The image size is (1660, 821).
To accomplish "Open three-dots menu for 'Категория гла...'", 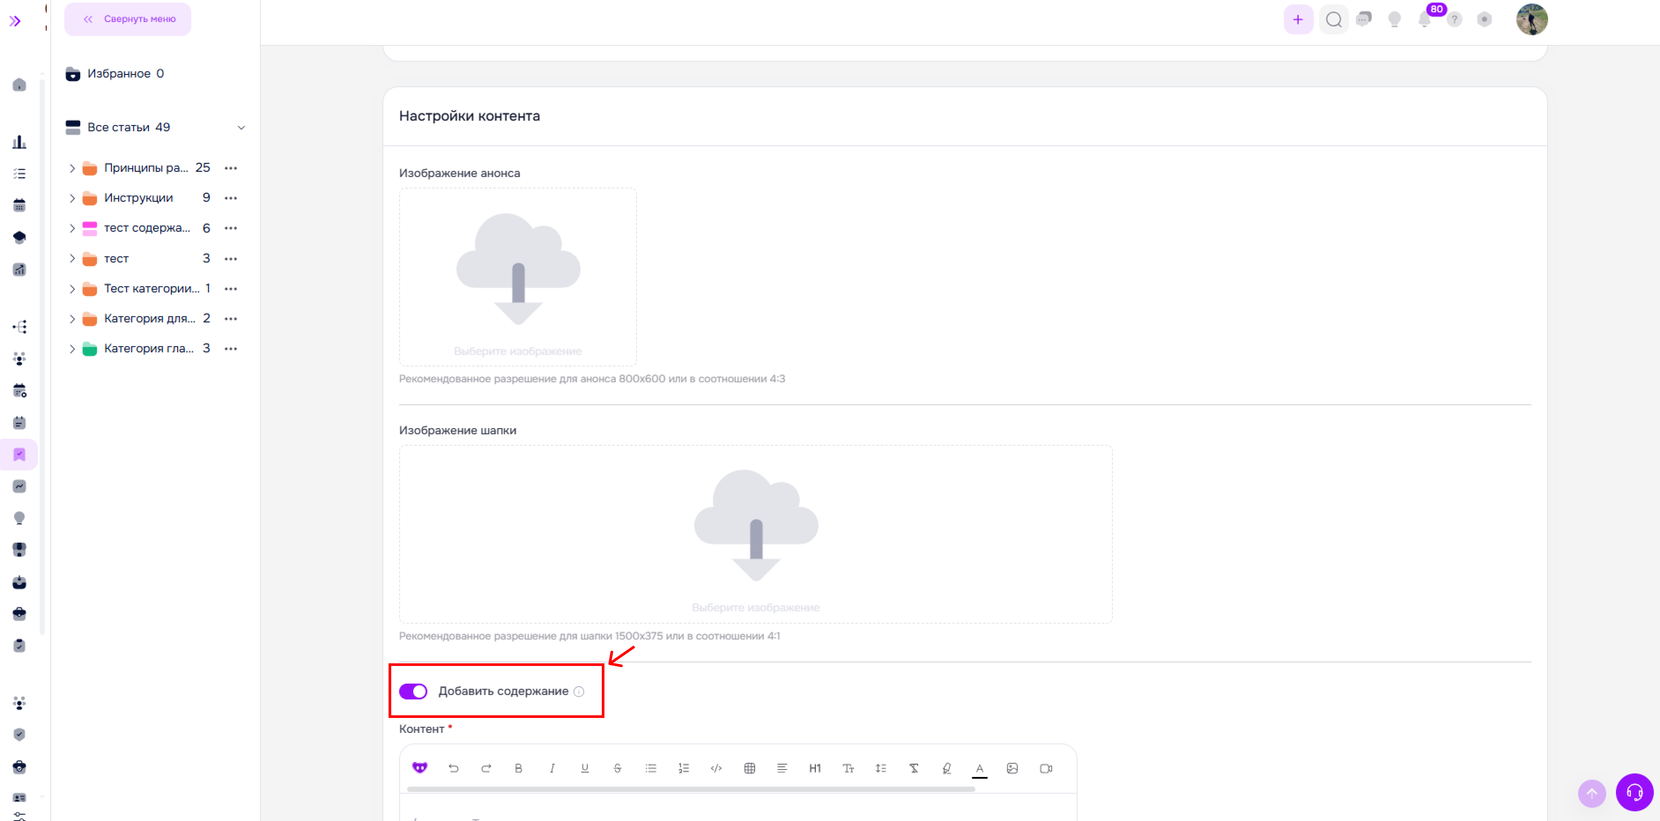I will 231,349.
